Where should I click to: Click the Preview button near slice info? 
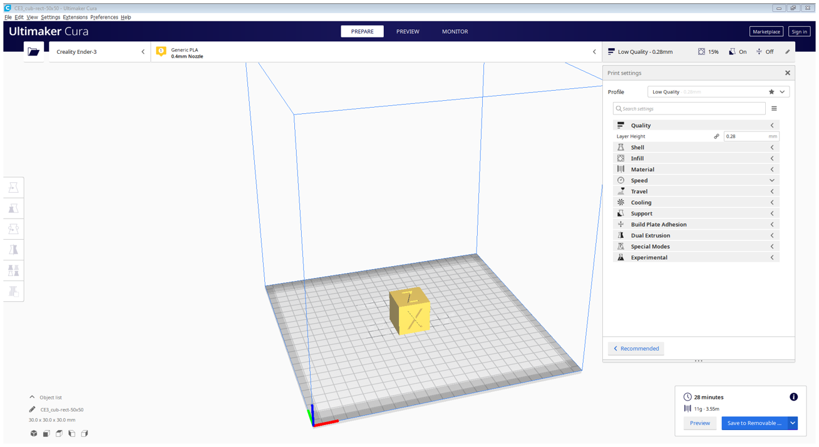coord(699,423)
